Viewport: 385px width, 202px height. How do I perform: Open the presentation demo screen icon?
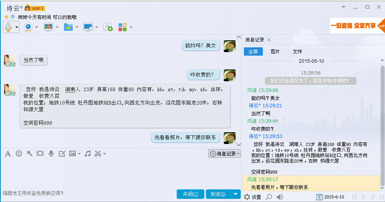[48, 27]
